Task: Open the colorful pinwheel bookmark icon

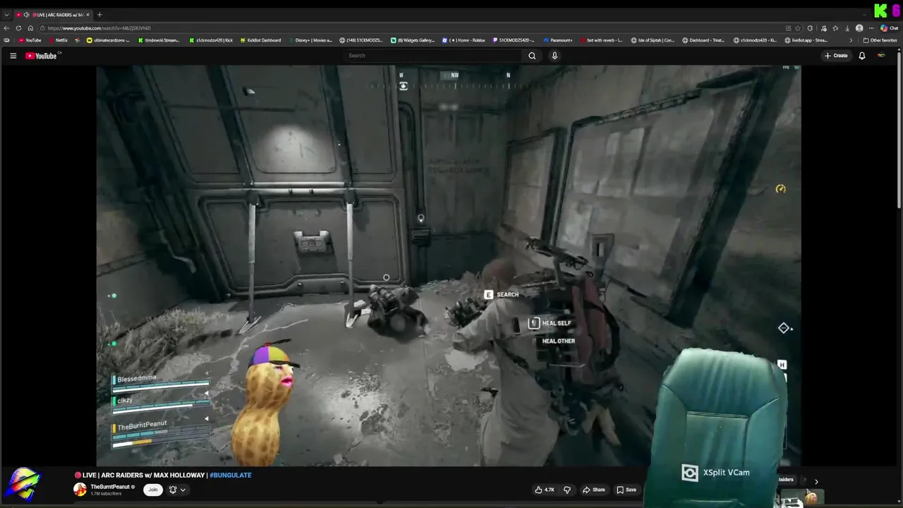Action: click(x=78, y=40)
